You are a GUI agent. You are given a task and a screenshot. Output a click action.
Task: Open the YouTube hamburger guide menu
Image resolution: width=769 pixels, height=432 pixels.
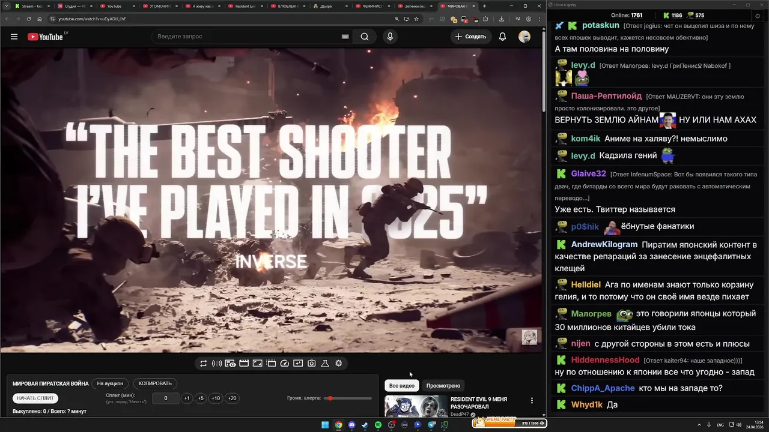[14, 37]
